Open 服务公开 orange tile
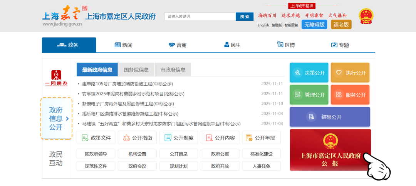Viewport: 416px width, 186px height. point(350,95)
